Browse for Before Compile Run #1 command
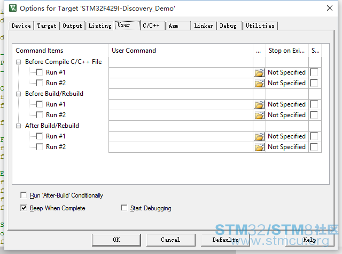The width and height of the screenshot is (342, 254). click(259, 72)
